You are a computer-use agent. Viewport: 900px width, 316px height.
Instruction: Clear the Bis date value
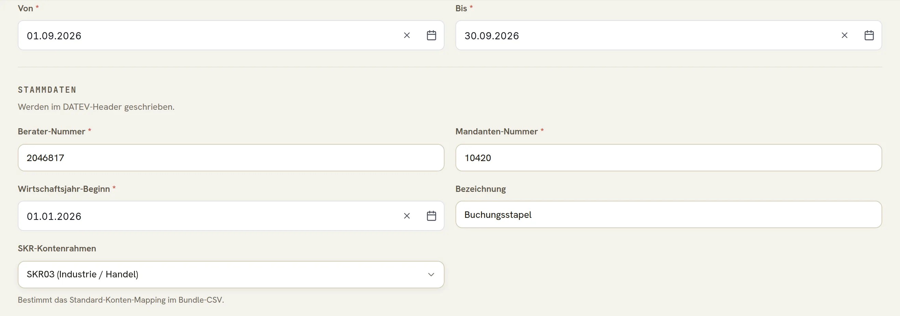[845, 35]
